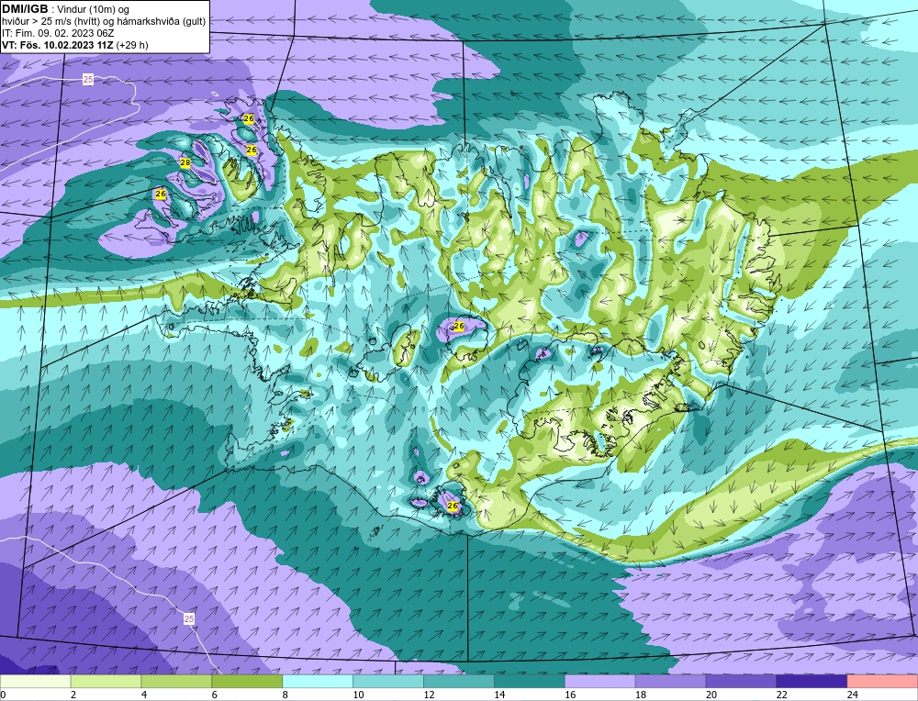Click the '(+29 h)' forecast offset text
918x701 pixels.
(x=132, y=45)
